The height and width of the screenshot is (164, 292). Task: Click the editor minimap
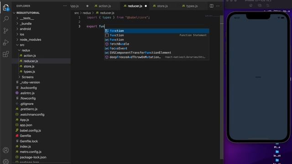coord(212,16)
